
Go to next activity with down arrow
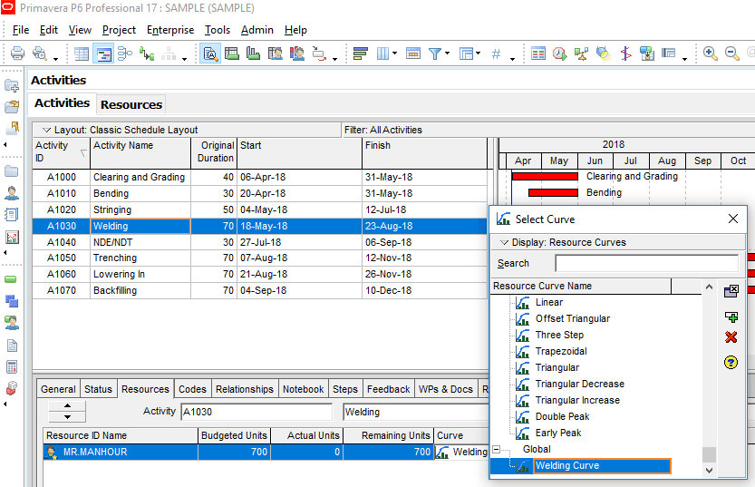click(x=67, y=416)
